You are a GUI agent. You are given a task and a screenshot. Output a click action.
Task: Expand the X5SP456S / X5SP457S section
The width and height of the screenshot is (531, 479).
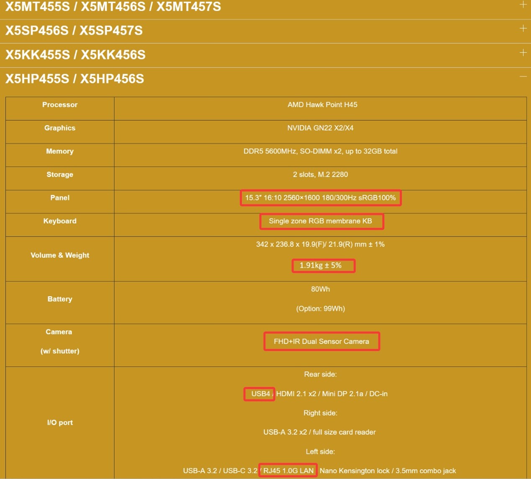pyautogui.click(x=265, y=31)
